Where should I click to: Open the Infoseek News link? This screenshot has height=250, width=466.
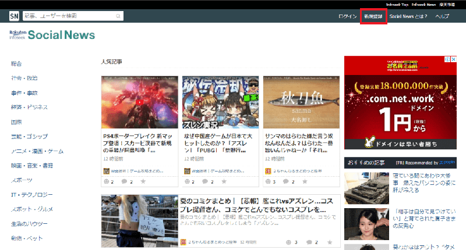(424, 5)
